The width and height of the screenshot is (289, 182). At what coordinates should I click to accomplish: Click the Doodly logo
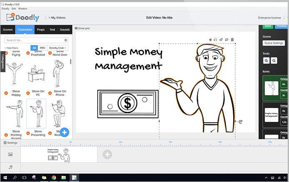pos(23,17)
